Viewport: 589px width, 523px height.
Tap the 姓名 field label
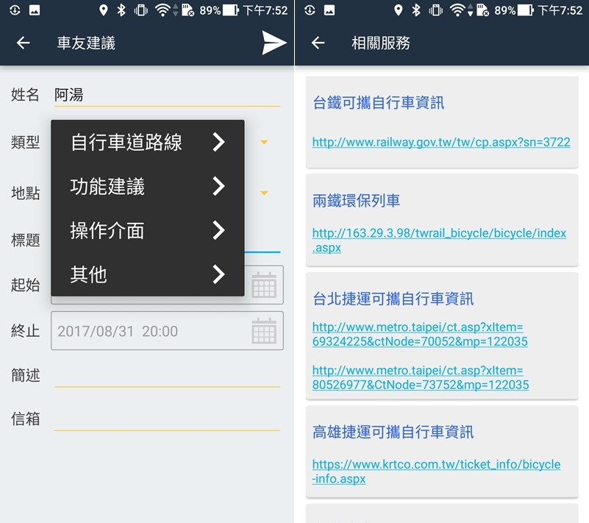click(25, 94)
